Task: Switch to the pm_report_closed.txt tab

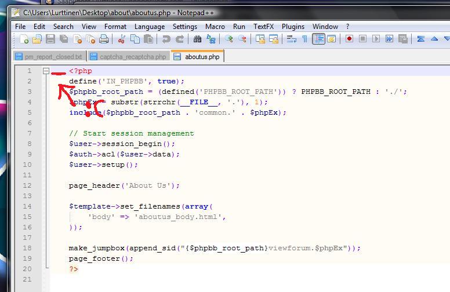Action: pos(53,57)
